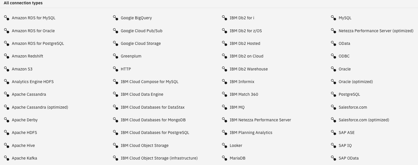Select the IBM Cloud Object Storage label
Image resolution: width=418 pixels, height=165 pixels.
pyautogui.click(x=144, y=145)
